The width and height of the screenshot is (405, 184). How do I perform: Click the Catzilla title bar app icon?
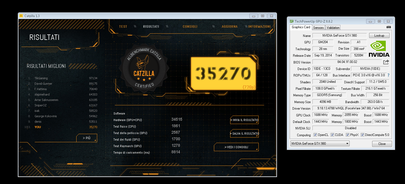21,16
